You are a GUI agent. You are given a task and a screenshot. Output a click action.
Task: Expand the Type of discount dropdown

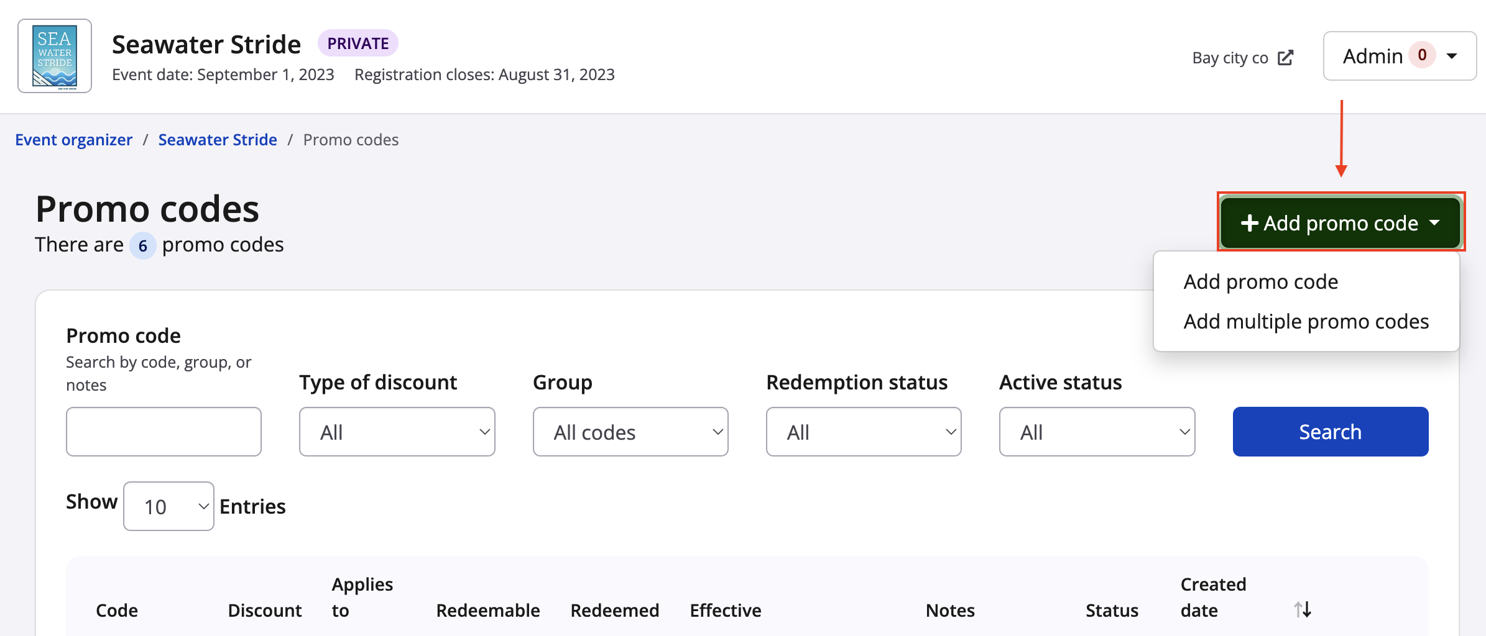click(397, 432)
